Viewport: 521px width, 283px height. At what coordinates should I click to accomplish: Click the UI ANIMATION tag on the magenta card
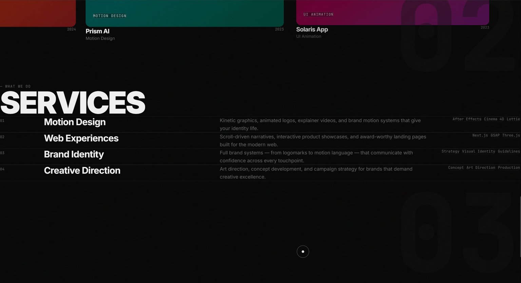318,15
